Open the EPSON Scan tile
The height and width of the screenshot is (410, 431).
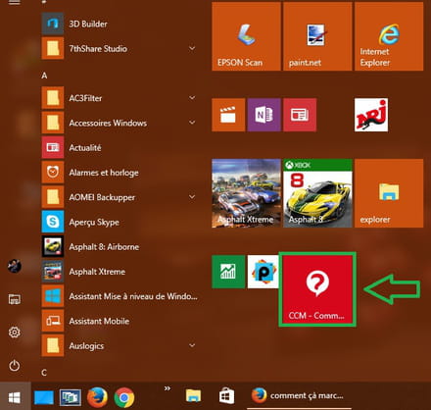click(246, 36)
